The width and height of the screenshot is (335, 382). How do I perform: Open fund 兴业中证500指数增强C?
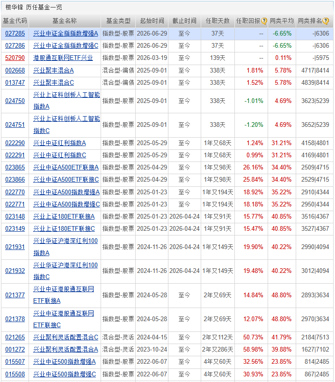pyautogui.click(x=65, y=375)
